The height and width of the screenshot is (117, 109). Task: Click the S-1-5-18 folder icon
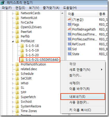click(22, 46)
